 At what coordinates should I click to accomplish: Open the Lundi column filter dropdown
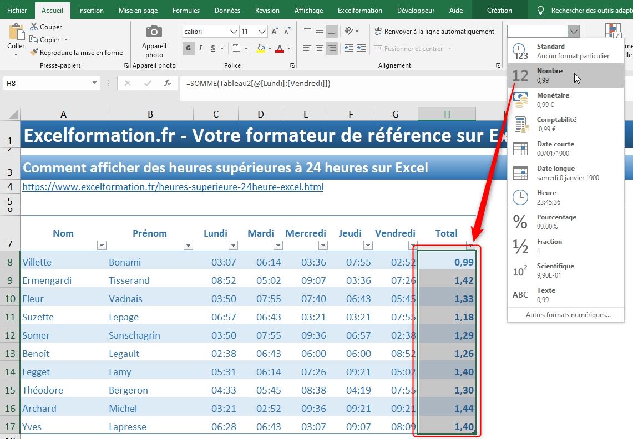coord(233,245)
